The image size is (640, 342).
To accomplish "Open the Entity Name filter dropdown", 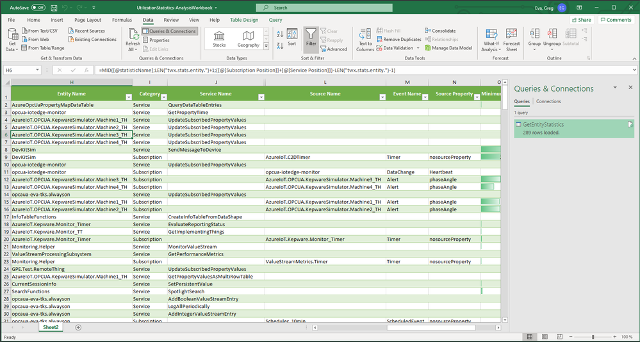I will tap(129, 97).
